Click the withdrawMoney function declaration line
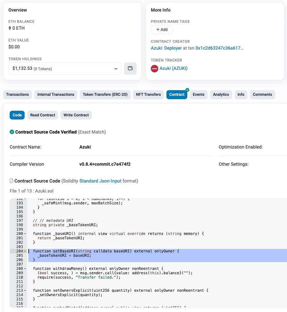The image size is (287, 312). [x=98, y=269]
